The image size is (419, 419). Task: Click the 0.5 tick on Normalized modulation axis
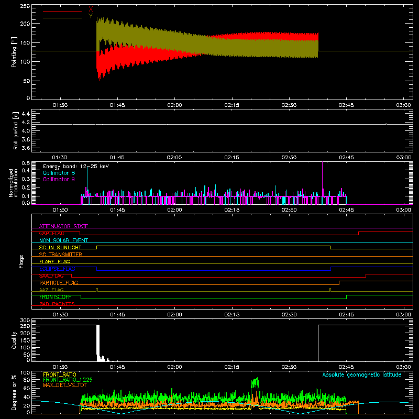(x=26, y=163)
